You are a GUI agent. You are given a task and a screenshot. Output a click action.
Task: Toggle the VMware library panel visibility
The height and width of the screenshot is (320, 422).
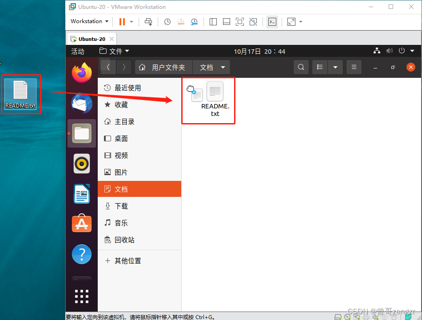213,21
